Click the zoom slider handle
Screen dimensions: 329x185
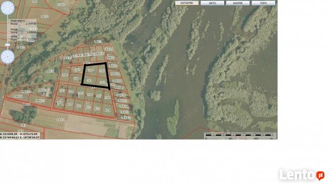pyautogui.click(x=8, y=45)
